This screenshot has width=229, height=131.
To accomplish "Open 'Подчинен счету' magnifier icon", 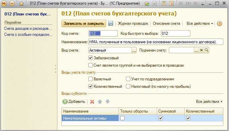I will [207, 50].
